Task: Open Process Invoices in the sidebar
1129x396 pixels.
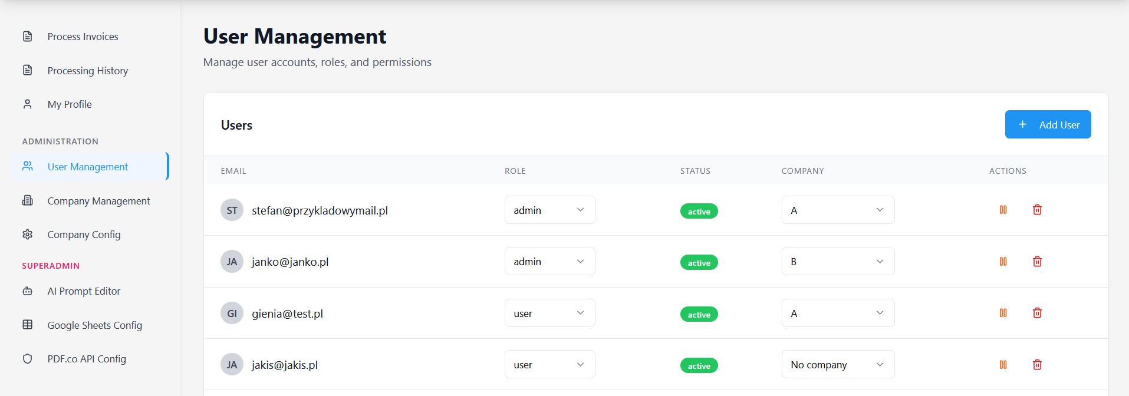Action: coord(83,37)
